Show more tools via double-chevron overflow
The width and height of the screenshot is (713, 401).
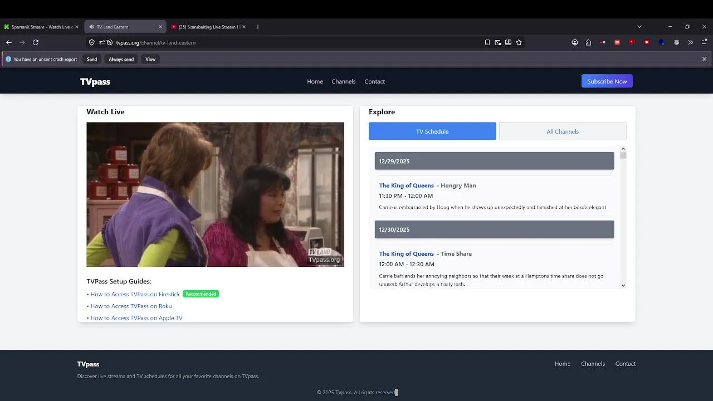[691, 42]
